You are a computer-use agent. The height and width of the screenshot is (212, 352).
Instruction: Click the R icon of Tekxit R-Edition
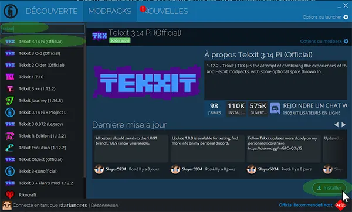tap(10, 136)
